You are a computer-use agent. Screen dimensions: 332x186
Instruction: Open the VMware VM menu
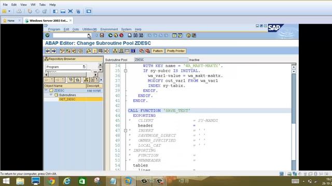33,5
